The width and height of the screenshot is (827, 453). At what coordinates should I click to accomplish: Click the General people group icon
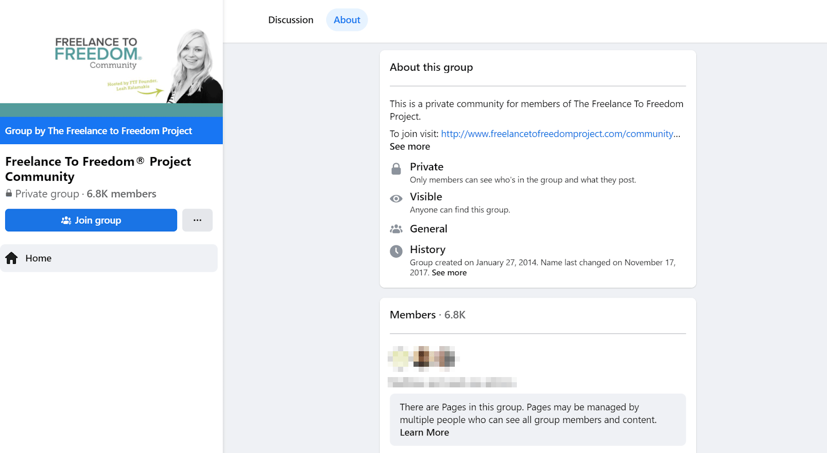tap(396, 229)
